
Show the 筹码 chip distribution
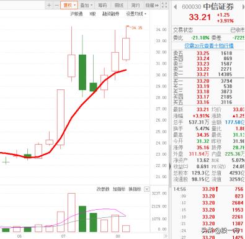tap(102, 5)
